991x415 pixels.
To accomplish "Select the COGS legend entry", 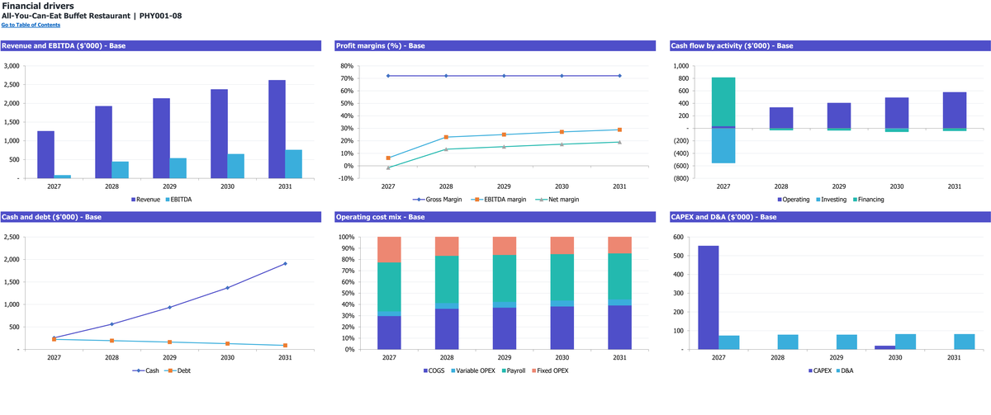I will (x=434, y=371).
